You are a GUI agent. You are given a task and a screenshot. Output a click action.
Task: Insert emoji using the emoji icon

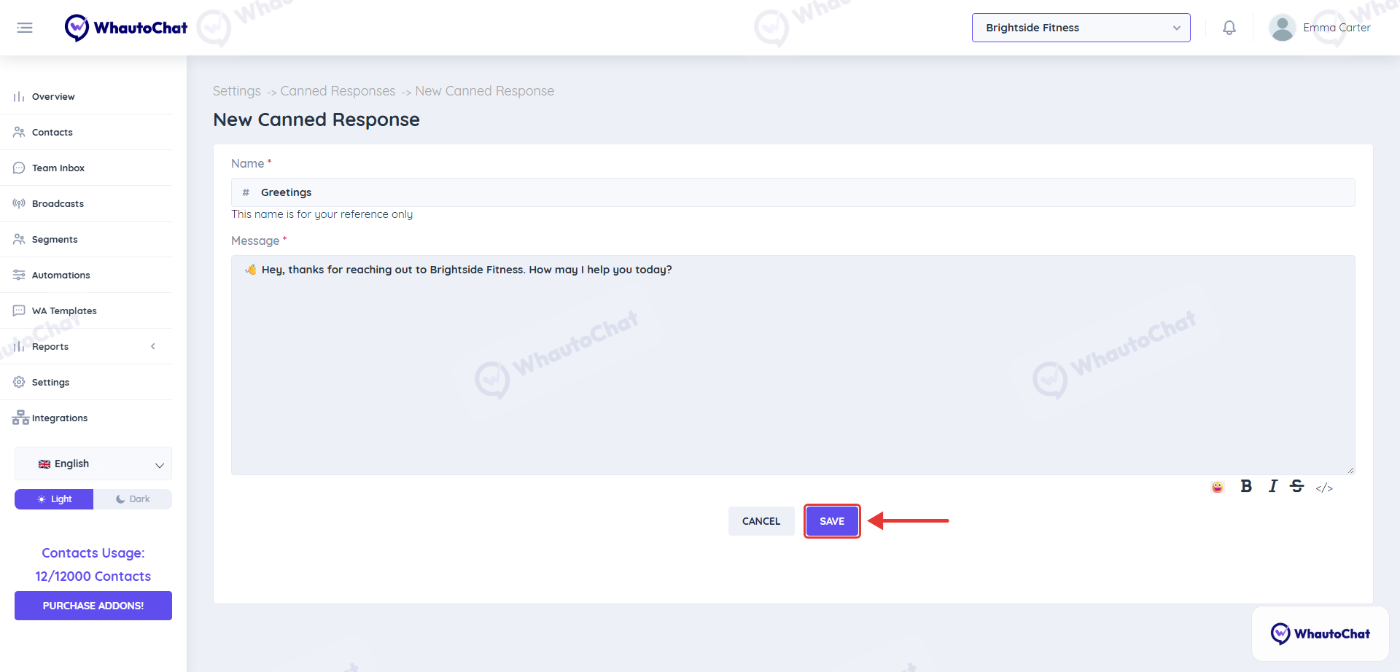(x=1217, y=487)
